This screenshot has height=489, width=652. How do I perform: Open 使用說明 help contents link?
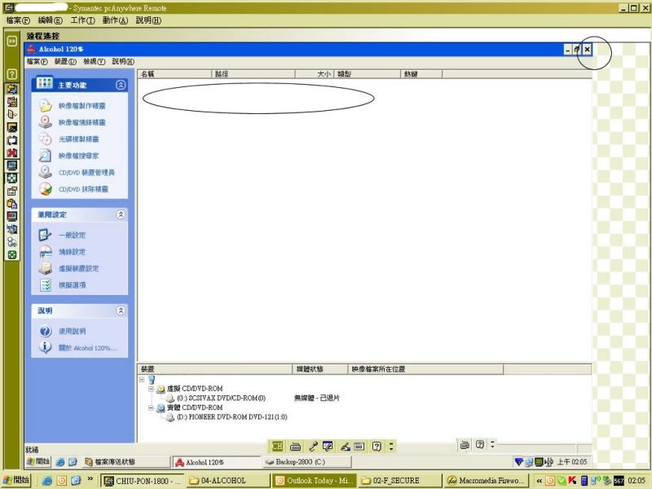(x=72, y=331)
